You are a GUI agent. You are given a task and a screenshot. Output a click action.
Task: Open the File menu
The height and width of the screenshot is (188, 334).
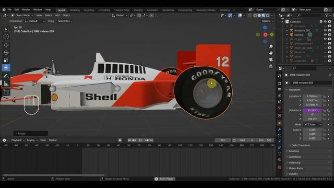pos(9,9)
